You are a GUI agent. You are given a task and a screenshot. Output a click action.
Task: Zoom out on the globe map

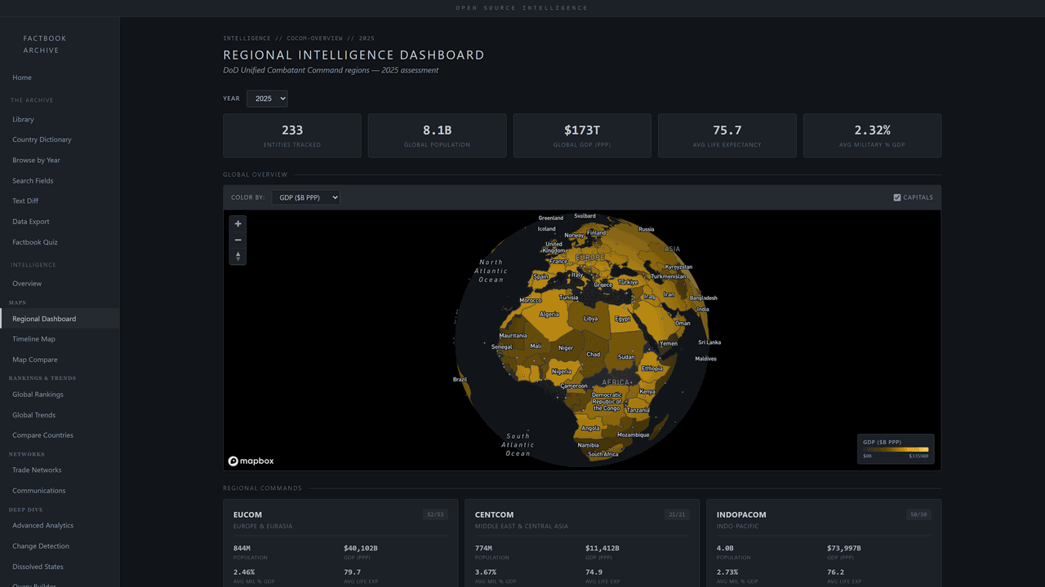point(238,240)
